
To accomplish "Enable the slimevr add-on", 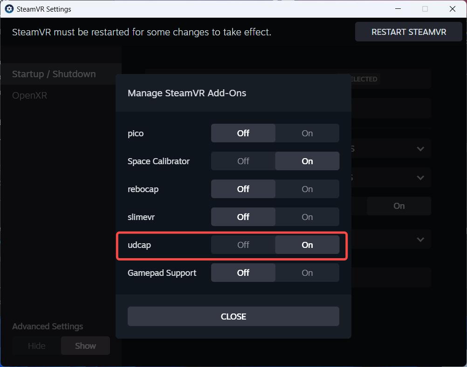I will point(307,217).
